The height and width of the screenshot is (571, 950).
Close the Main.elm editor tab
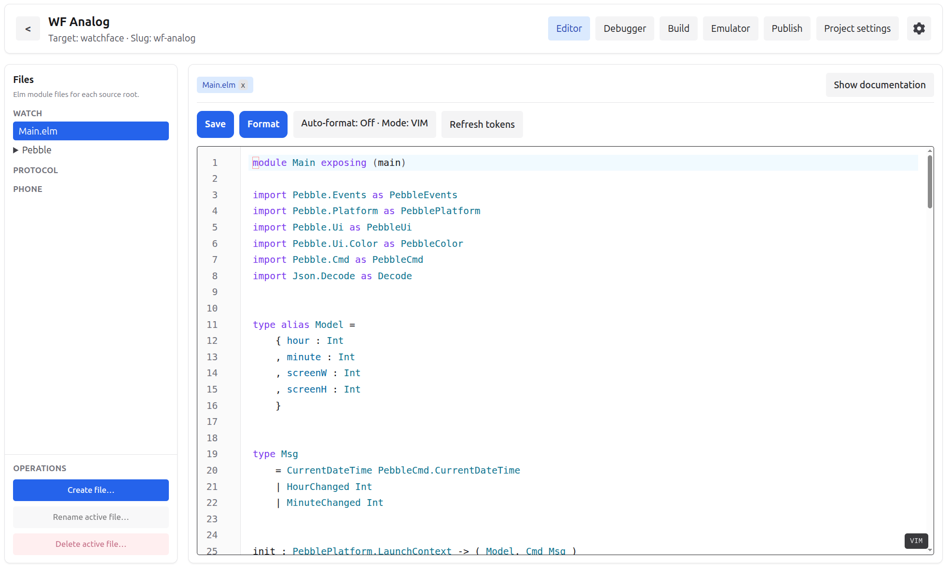[x=243, y=85]
